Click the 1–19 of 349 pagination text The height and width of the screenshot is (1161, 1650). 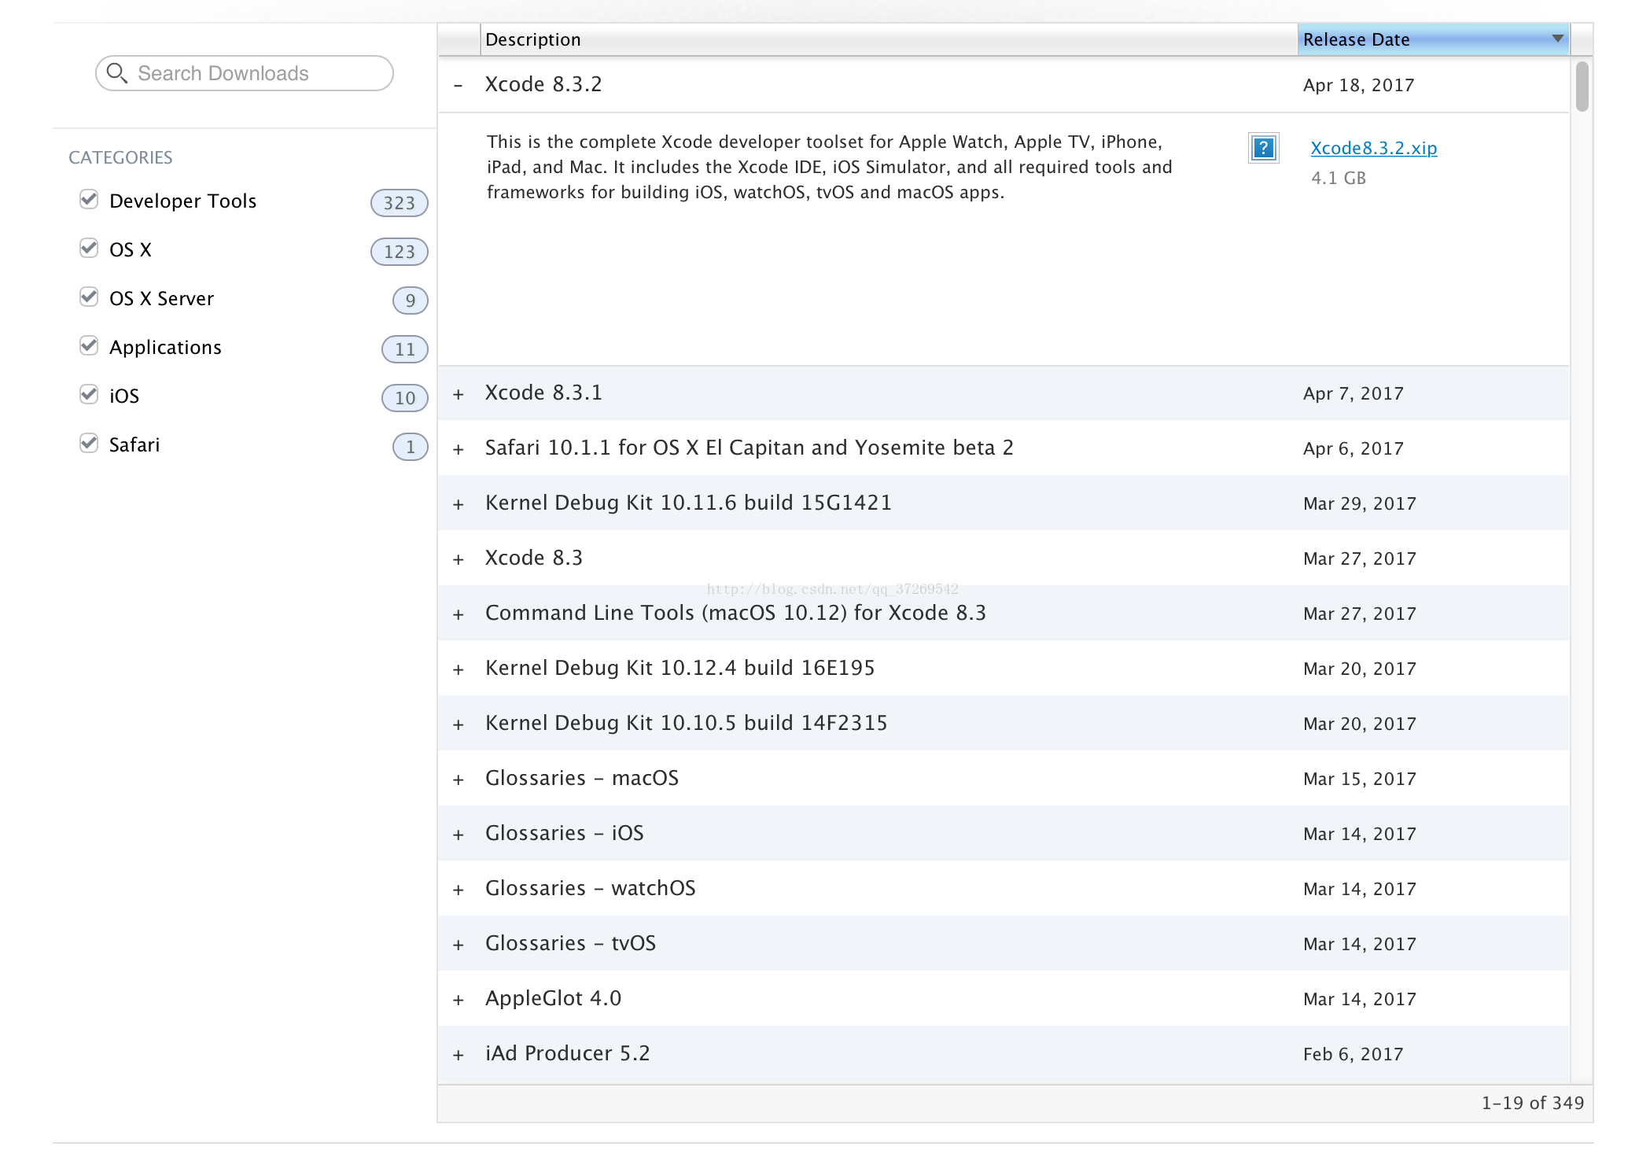pyautogui.click(x=1533, y=1103)
